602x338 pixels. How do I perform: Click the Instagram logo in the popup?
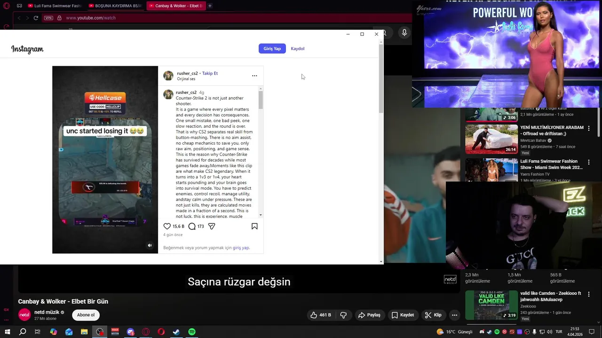tap(27, 49)
